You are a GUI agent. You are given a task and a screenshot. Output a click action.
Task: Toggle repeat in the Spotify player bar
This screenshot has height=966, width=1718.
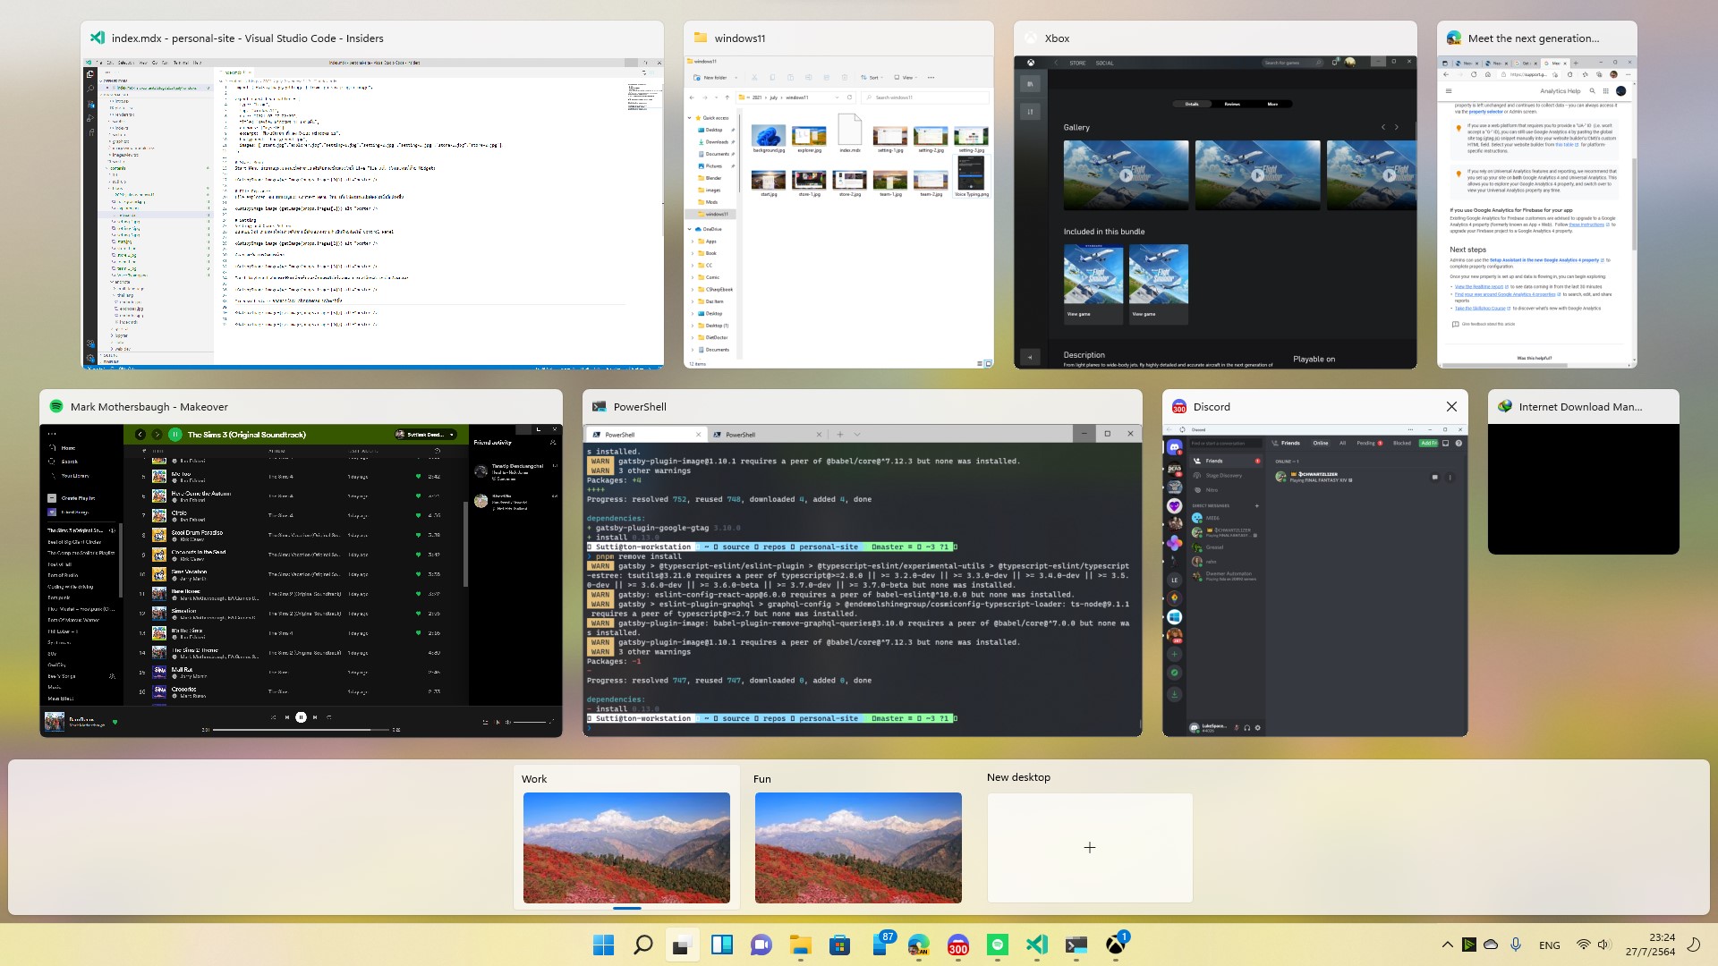coord(329,717)
